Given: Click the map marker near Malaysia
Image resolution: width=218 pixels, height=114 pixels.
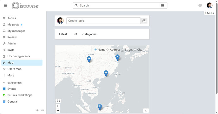Looking at the screenshot, I should pos(100,107).
